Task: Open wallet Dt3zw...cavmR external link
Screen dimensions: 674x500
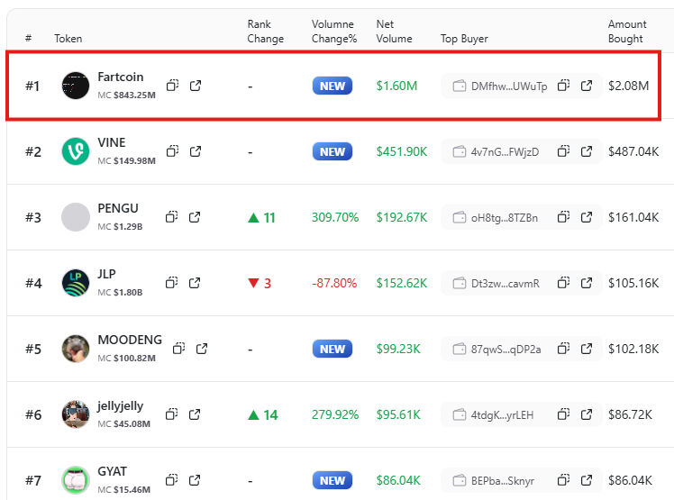Action: 587,283
